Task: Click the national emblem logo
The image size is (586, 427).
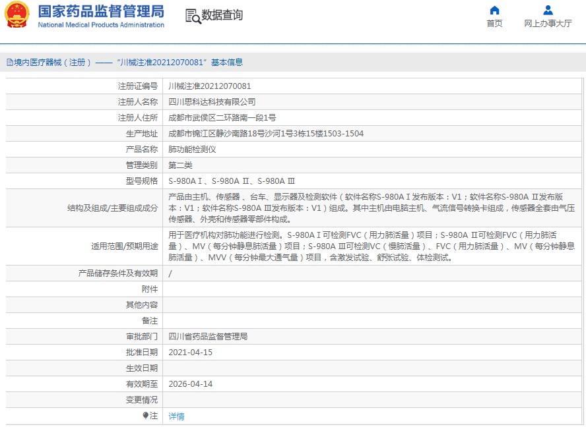Action: [17, 16]
